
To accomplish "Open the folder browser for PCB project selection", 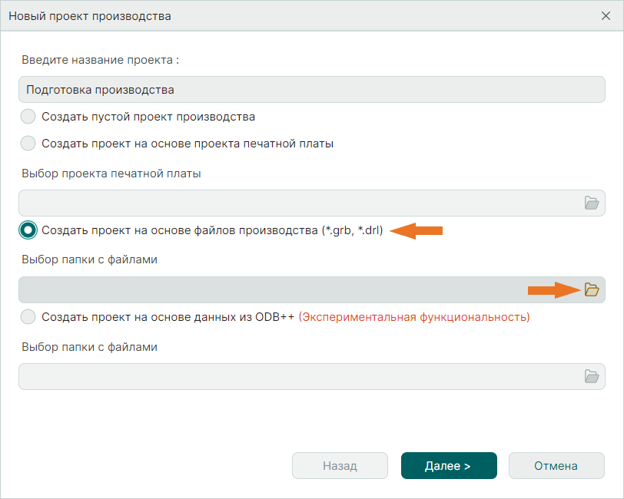I will [x=591, y=203].
